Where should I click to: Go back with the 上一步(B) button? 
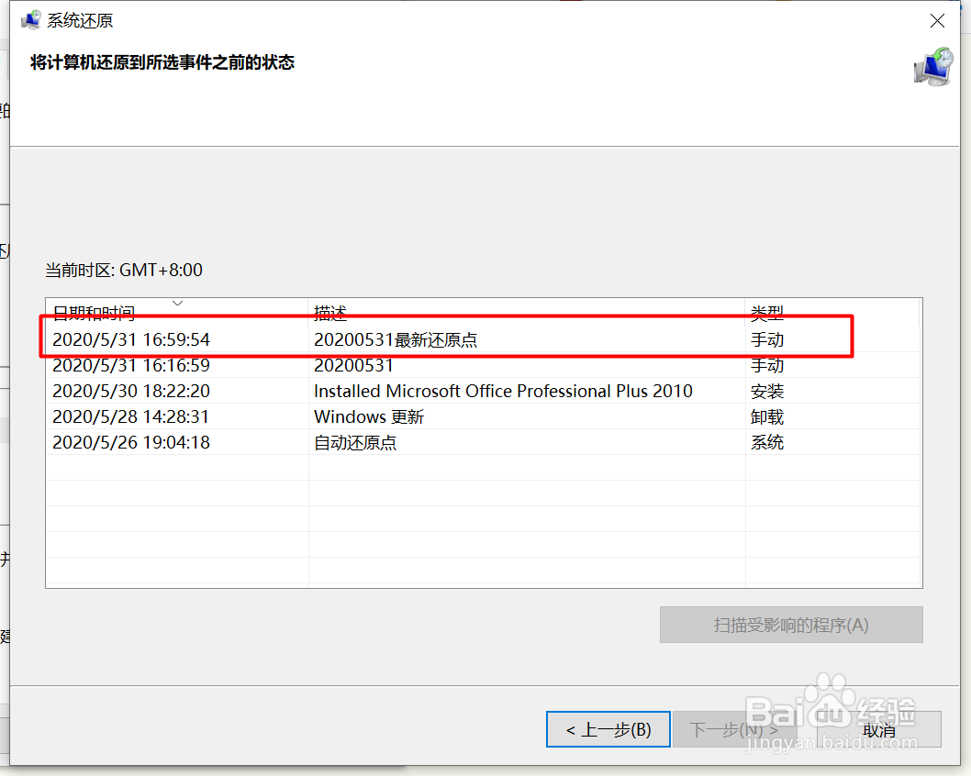point(608,729)
